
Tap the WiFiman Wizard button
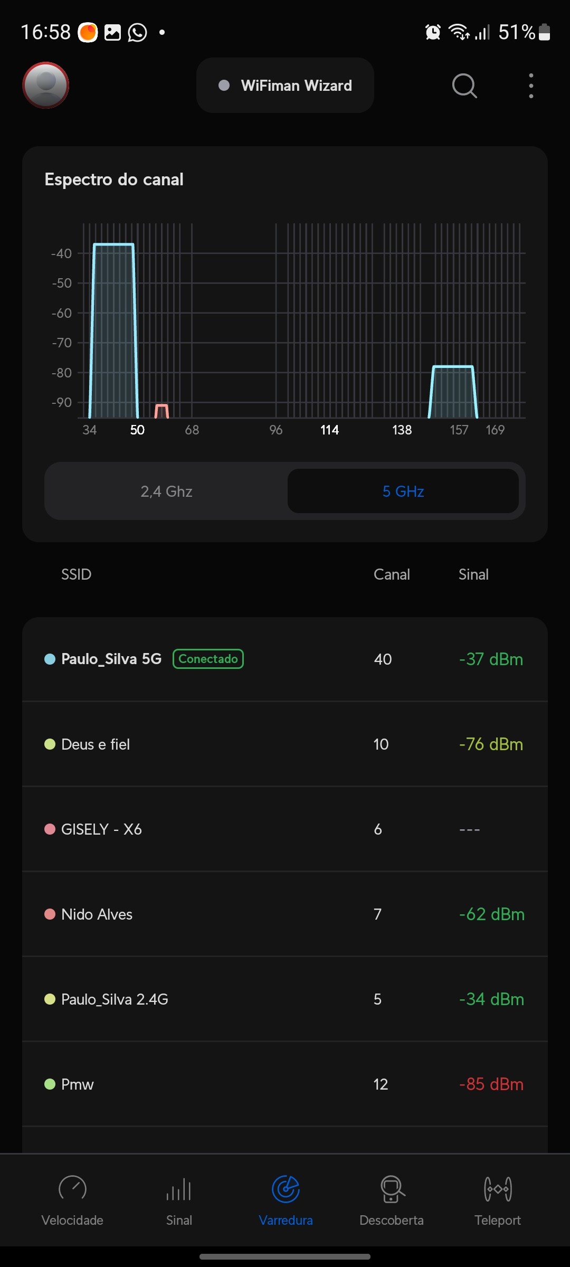click(x=285, y=86)
